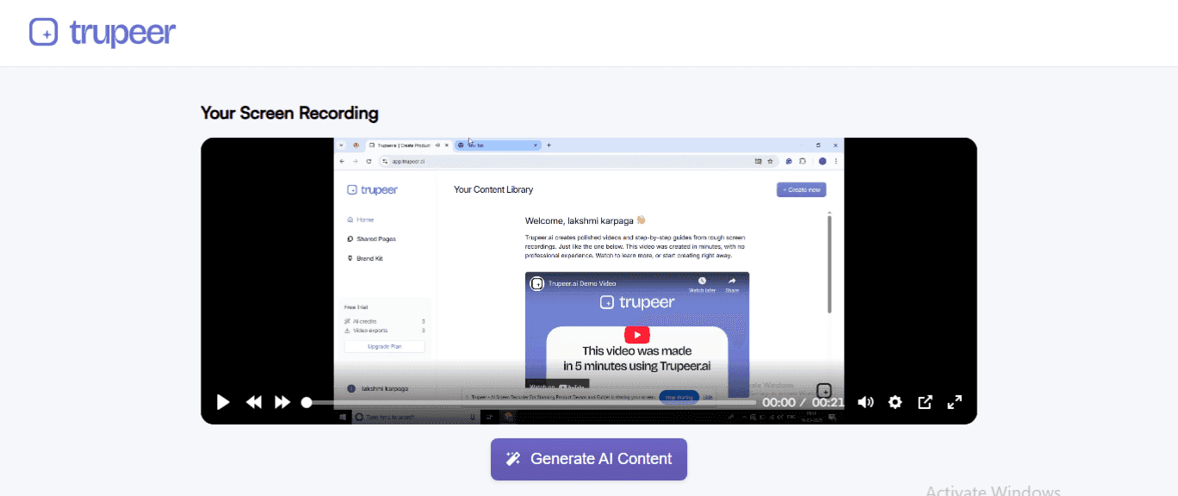
Task: Select Upgrade Plan in the Free Trial panel
Action: 385,345
